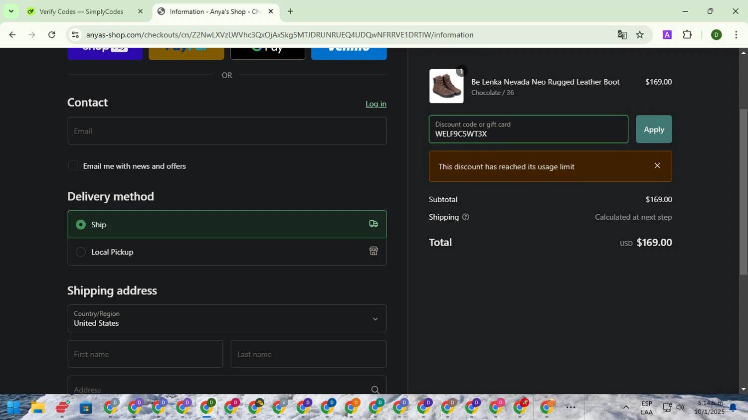This screenshot has height=420, width=748.
Task: Close the Verify Codes tab
Action: click(140, 11)
